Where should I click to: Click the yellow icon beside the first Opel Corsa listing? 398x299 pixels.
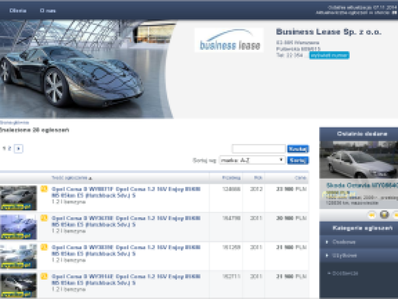pyautogui.click(x=44, y=189)
